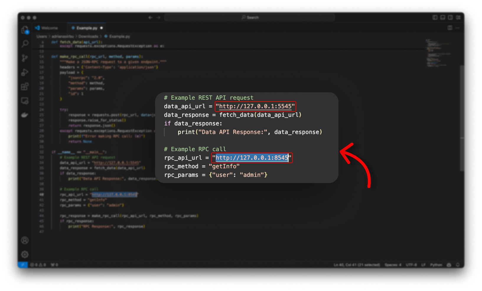
Task: Click the rpc_method line in editor
Action: coord(83,200)
